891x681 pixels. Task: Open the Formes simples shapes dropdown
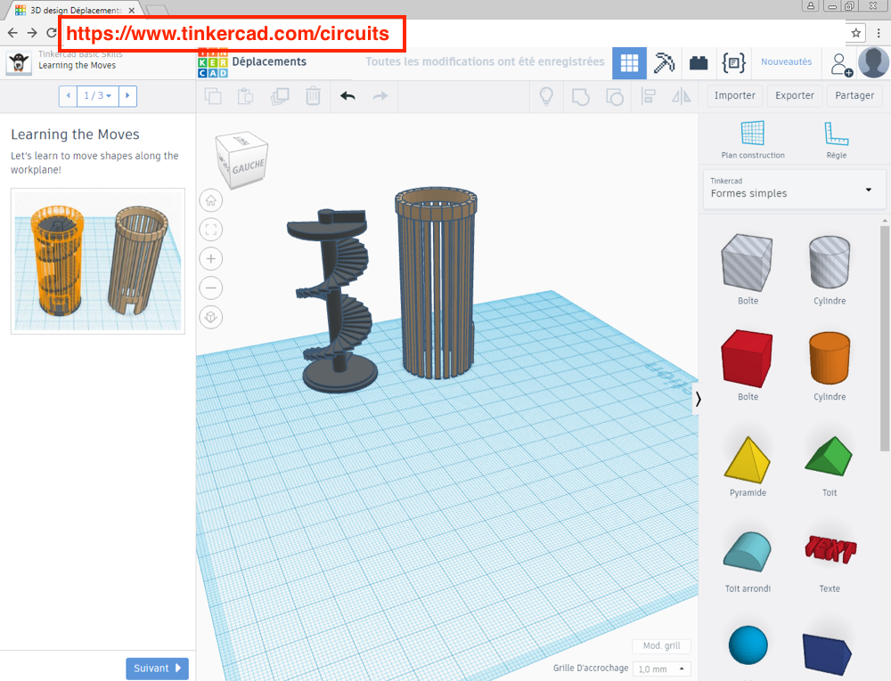pos(795,189)
